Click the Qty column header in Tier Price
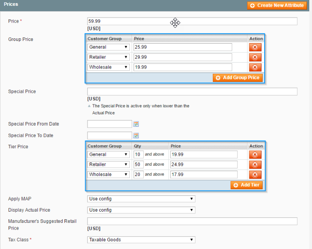Viewport: 312px width, 249px height. tap(138, 146)
